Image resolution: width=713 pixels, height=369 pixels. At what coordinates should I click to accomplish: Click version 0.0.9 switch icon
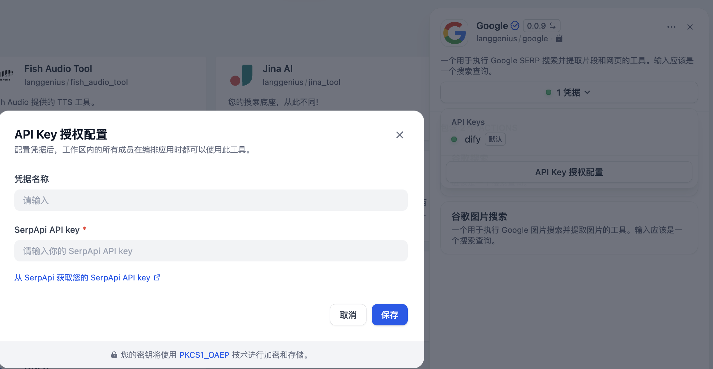click(x=553, y=26)
